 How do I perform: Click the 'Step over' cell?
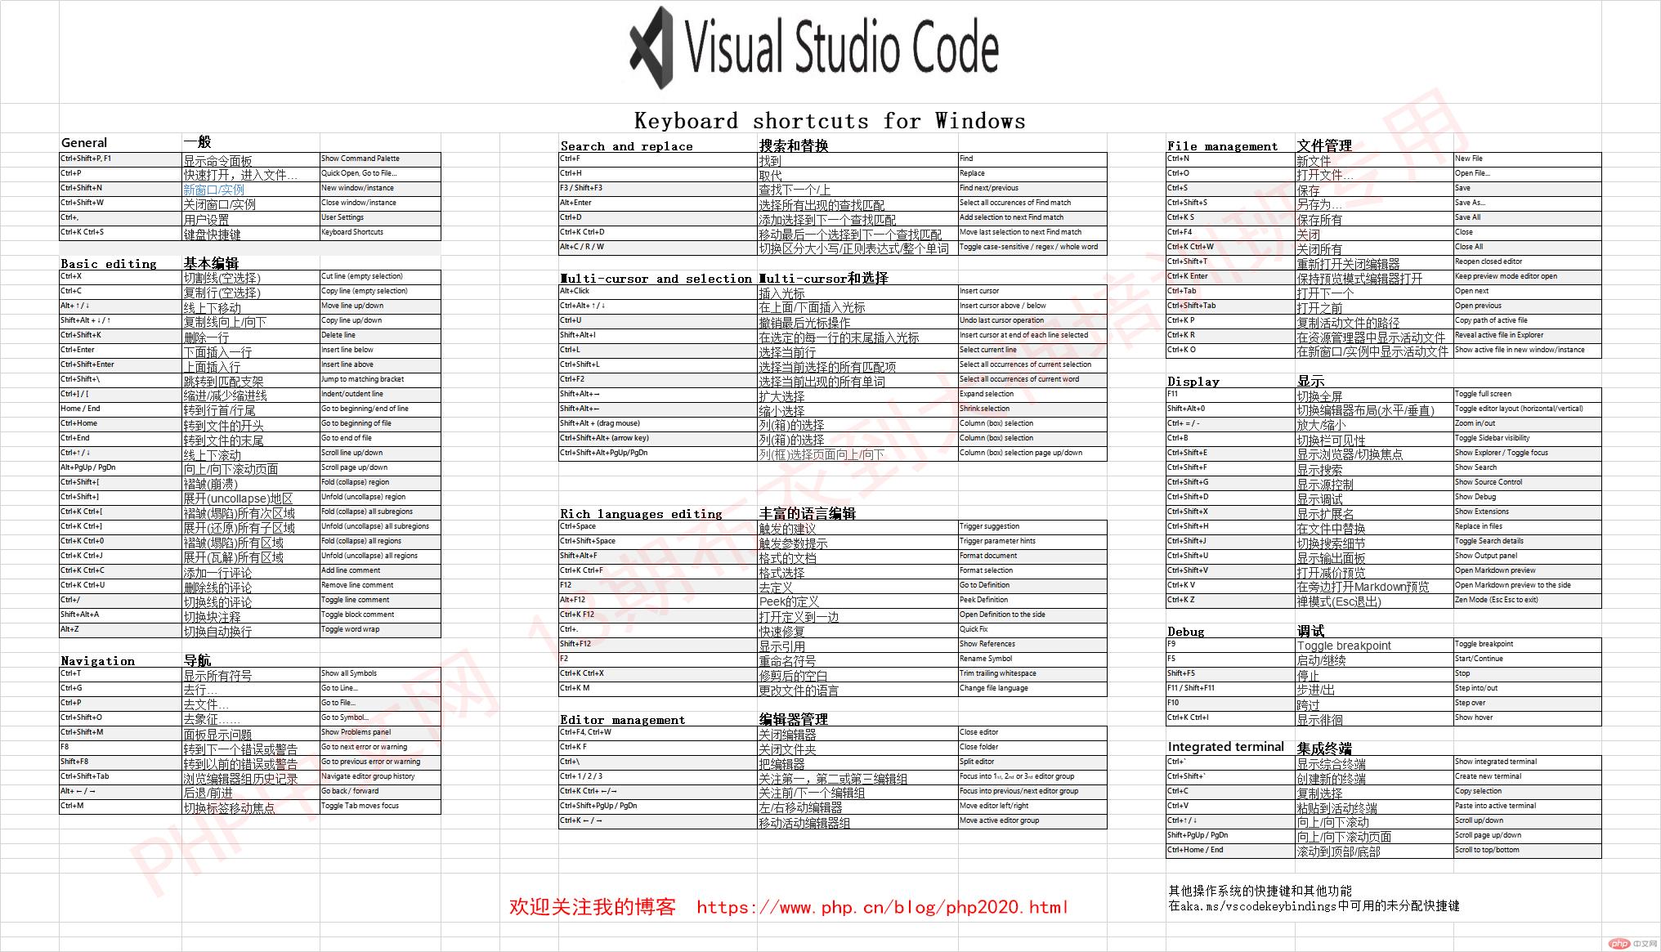[x=1527, y=704]
